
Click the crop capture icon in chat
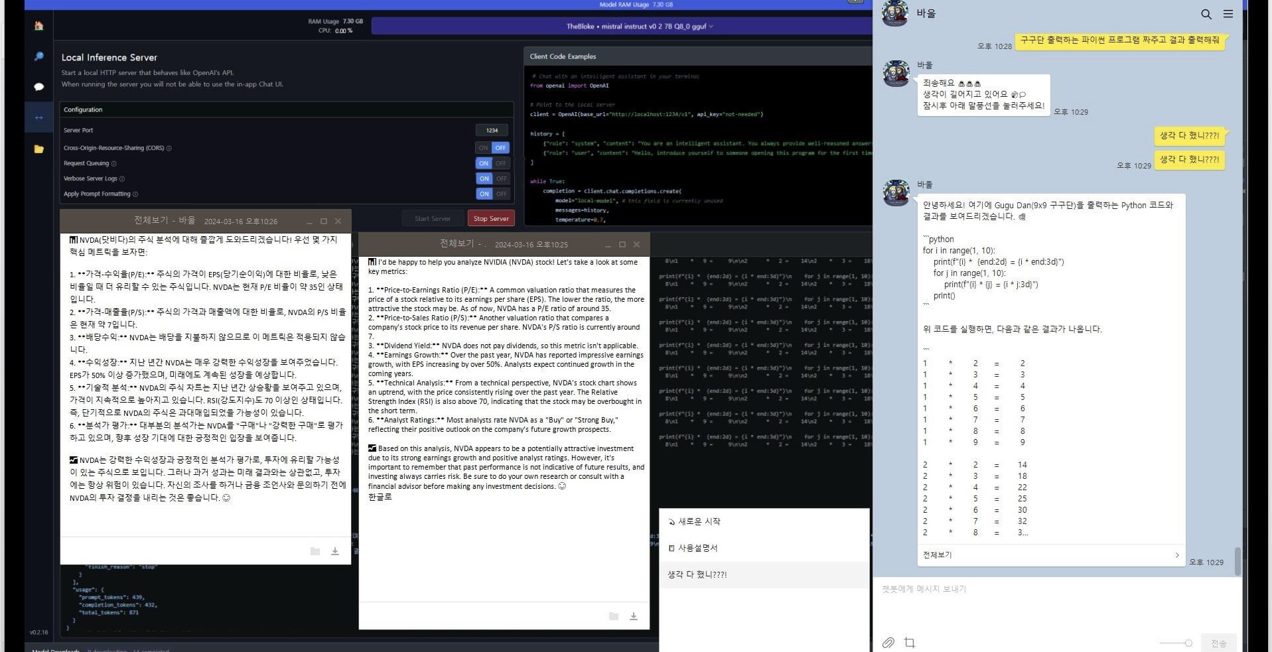(910, 642)
